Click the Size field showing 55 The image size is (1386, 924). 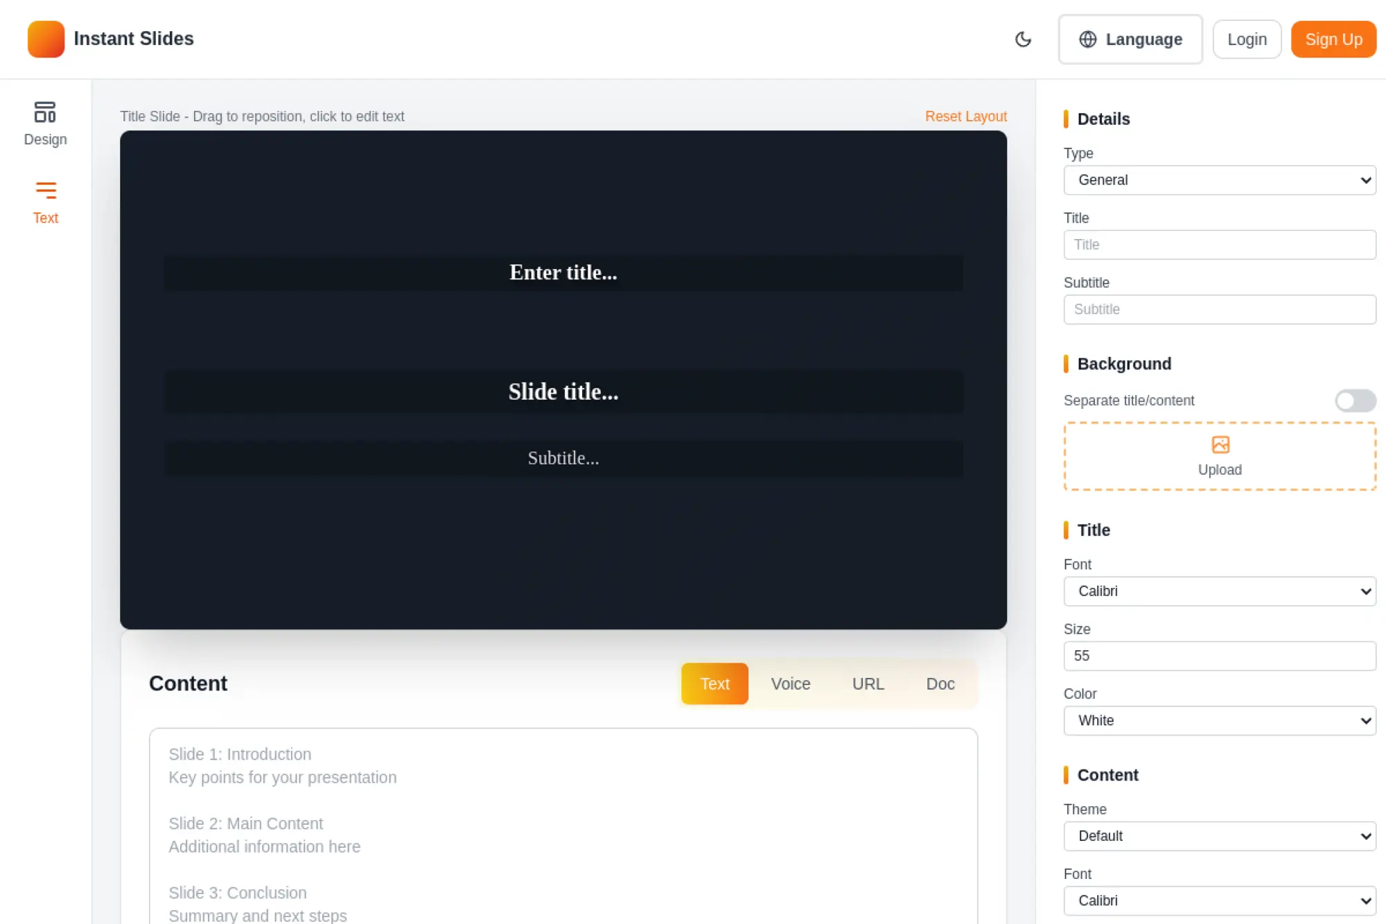point(1219,656)
